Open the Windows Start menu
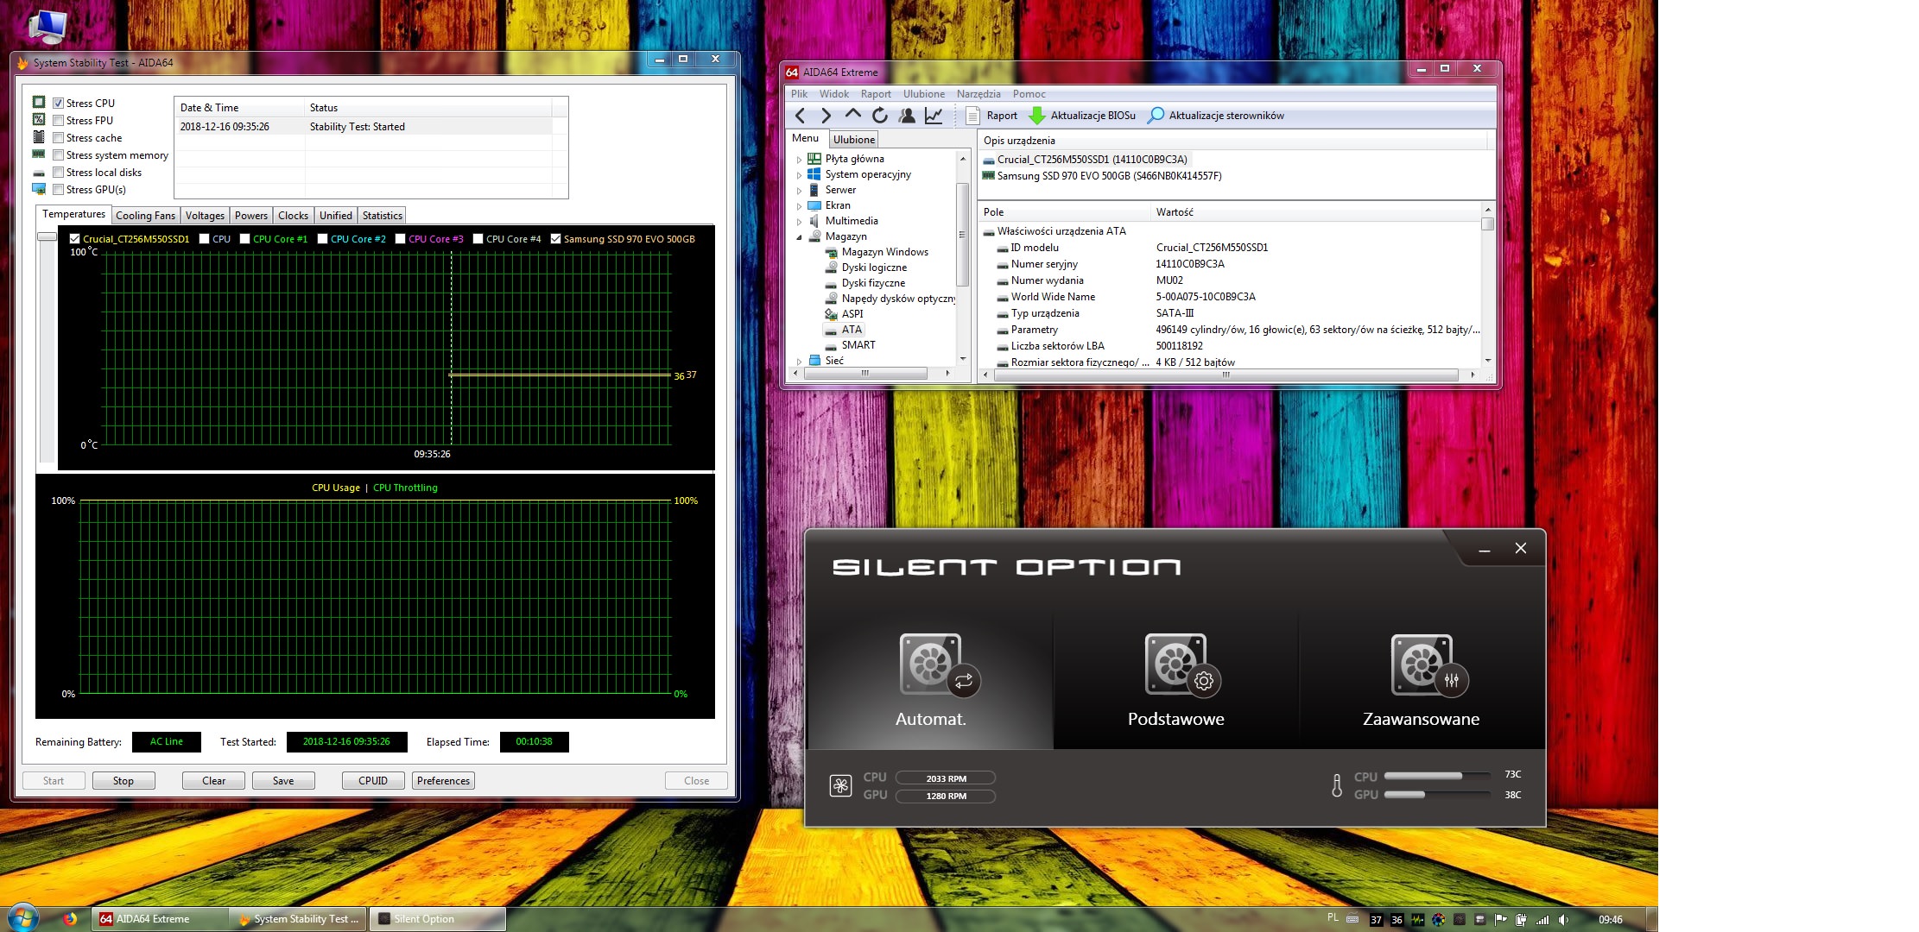1919x932 pixels. 22,918
